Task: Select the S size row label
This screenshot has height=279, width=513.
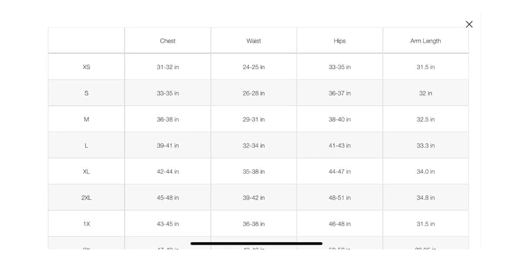Action: click(87, 93)
